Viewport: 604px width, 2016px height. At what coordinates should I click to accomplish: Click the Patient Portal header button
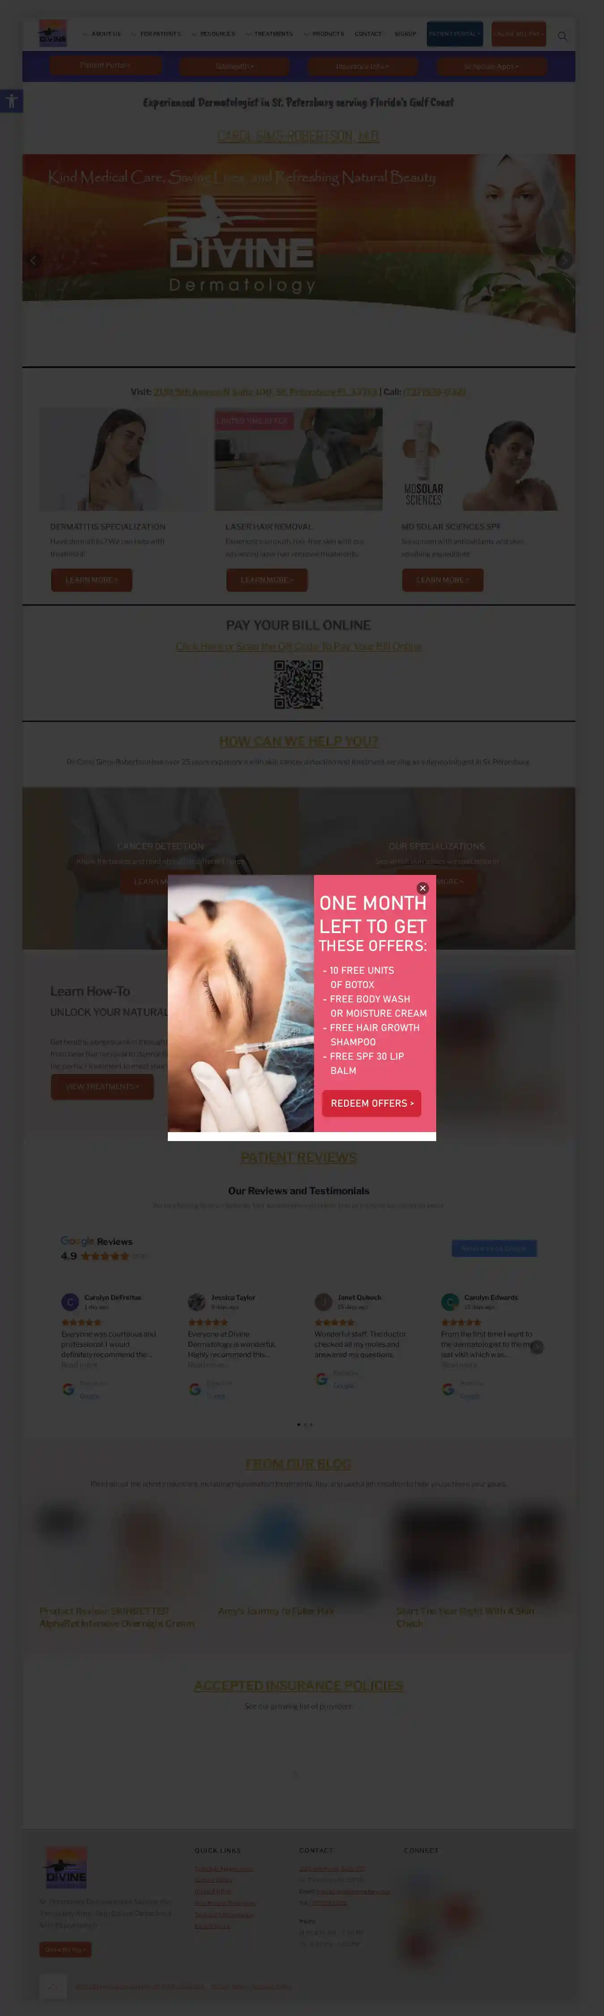coord(455,34)
